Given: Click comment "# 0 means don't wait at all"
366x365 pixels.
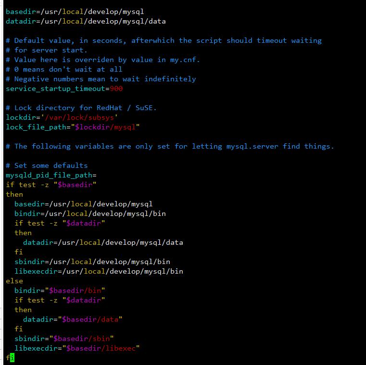Looking at the screenshot, I should pyautogui.click(x=64, y=69).
